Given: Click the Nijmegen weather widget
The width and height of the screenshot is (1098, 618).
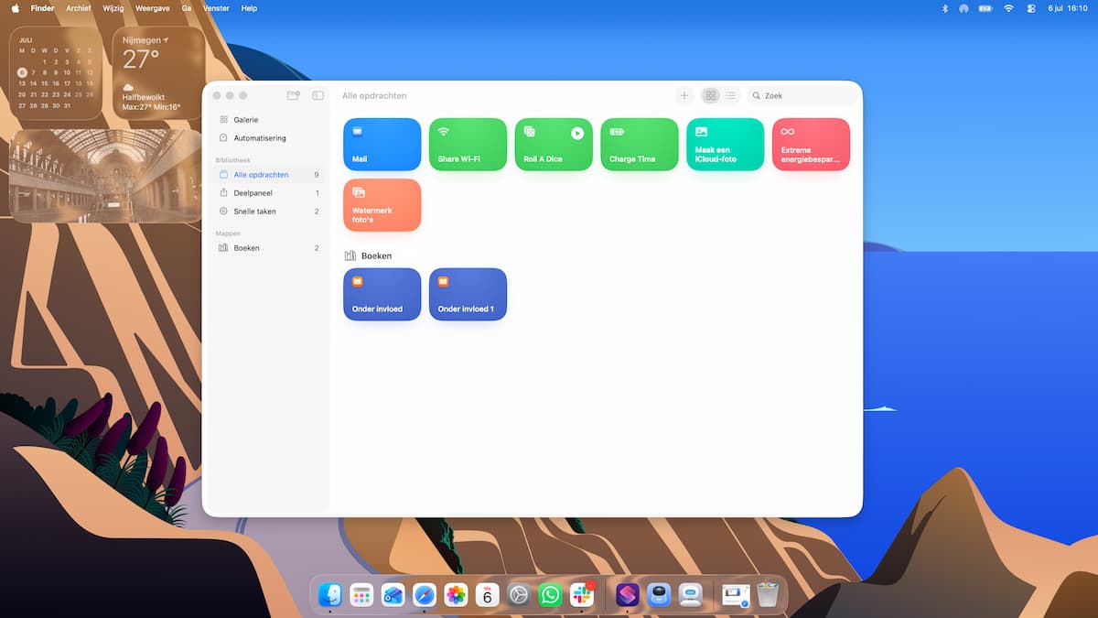Looking at the screenshot, I should 159,72.
